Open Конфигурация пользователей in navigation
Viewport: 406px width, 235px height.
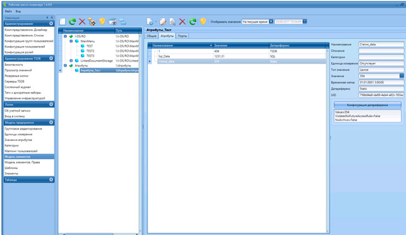25,47
